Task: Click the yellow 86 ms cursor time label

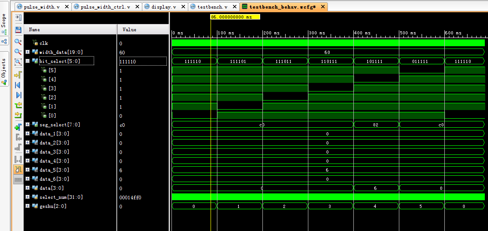Action: click(x=235, y=17)
